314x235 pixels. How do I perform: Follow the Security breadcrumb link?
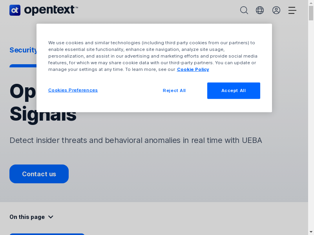pyautogui.click(x=23, y=50)
